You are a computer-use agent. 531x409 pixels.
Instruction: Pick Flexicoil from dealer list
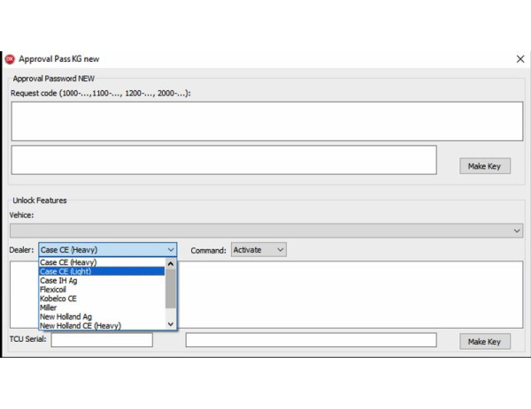102,290
